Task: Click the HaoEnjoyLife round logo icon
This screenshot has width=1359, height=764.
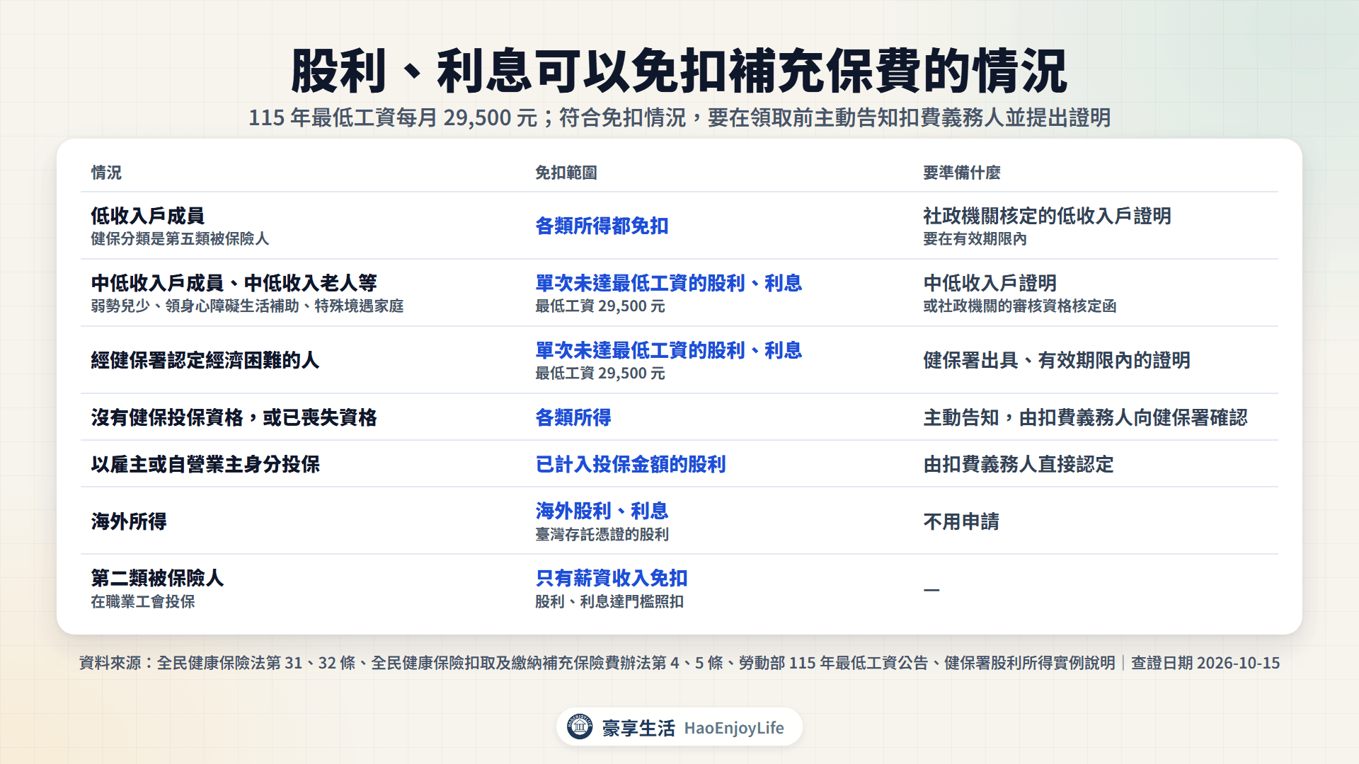Action: click(580, 727)
